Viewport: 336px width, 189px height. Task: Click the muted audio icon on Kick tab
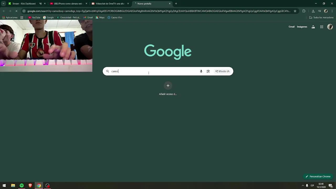[40, 4]
